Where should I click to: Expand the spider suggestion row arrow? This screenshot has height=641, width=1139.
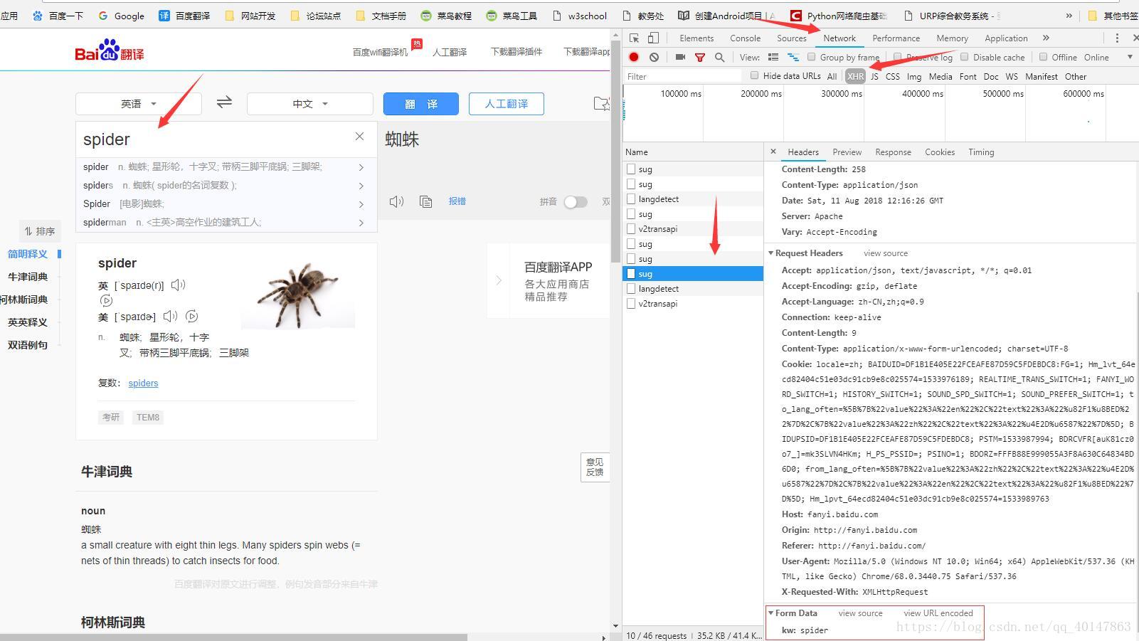[361, 167]
